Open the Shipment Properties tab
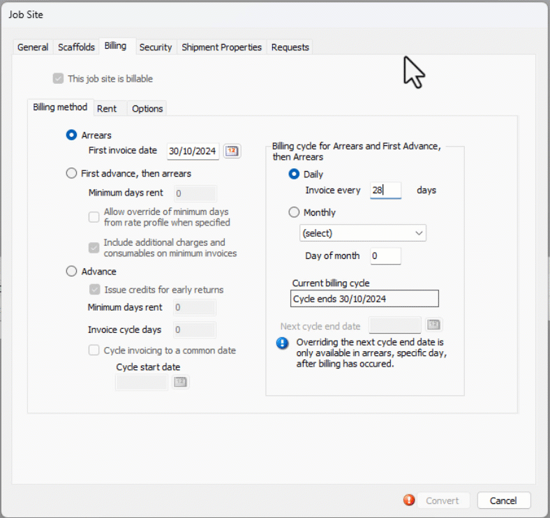 tap(221, 47)
